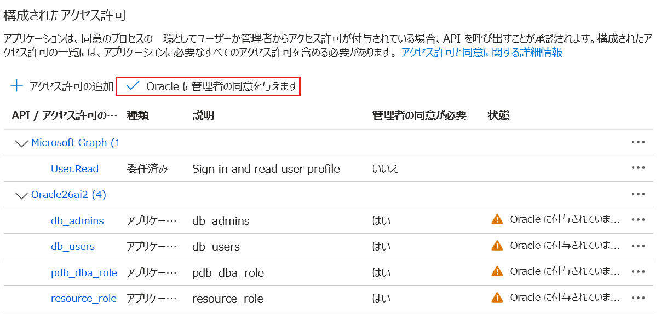Click Oracle に管理者の同意を与えます button
Viewport: 661px width, 314px height.
pos(208,86)
